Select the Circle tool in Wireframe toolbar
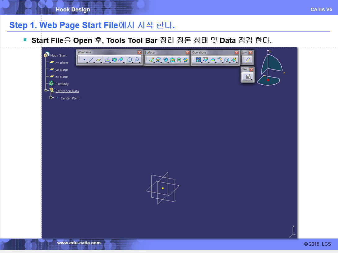The width and height of the screenshot is (338, 253). (129, 60)
